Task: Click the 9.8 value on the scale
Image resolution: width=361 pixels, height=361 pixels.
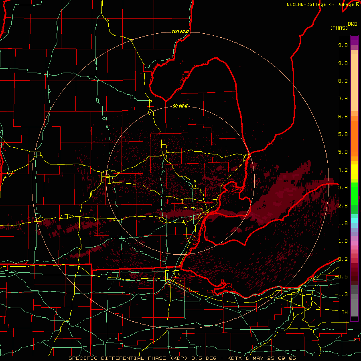Action: click(x=343, y=45)
